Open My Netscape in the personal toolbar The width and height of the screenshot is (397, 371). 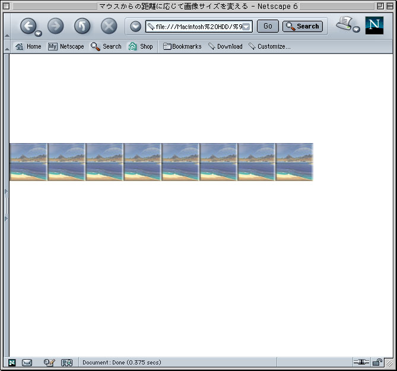coord(66,46)
